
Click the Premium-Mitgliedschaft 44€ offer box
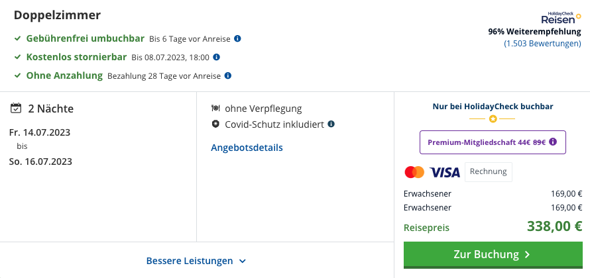[x=493, y=142]
